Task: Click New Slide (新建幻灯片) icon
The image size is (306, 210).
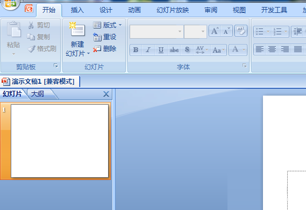Action: [x=77, y=30]
